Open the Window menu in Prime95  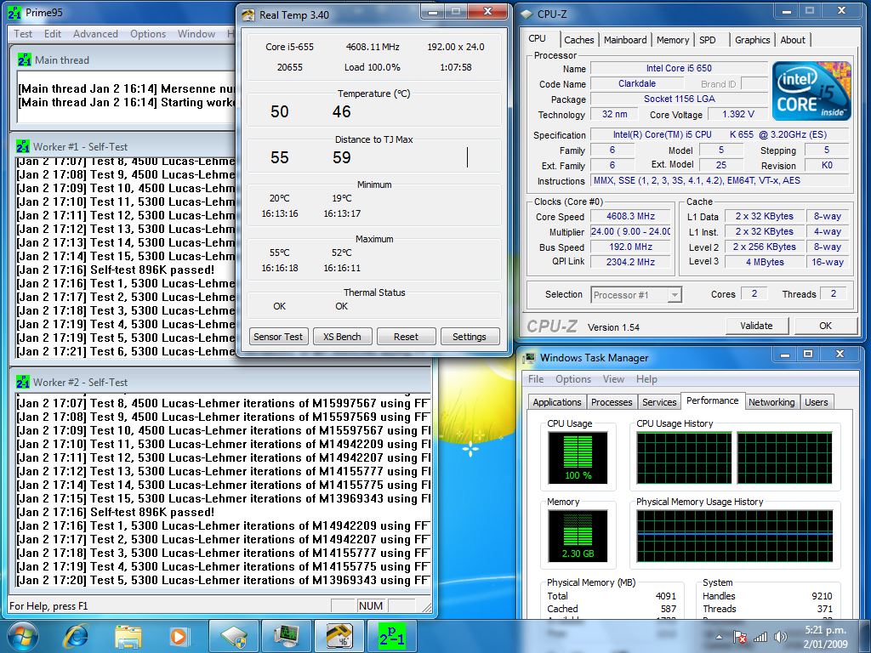[x=196, y=34]
